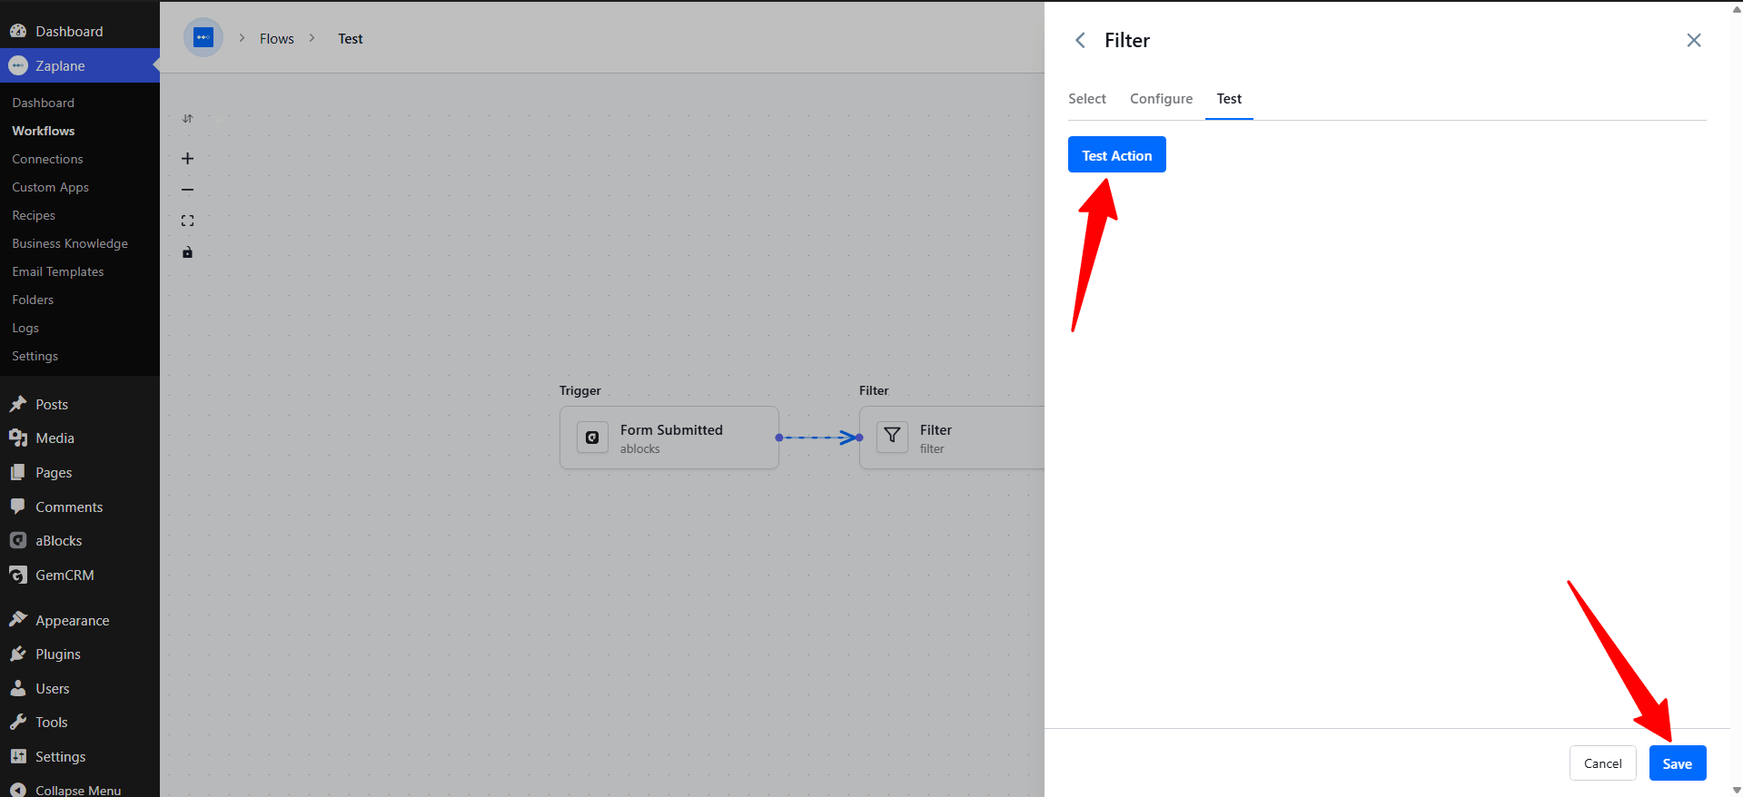Click Collapse Menu in WordPress sidebar
The height and width of the screenshot is (797, 1743).
coord(78,790)
